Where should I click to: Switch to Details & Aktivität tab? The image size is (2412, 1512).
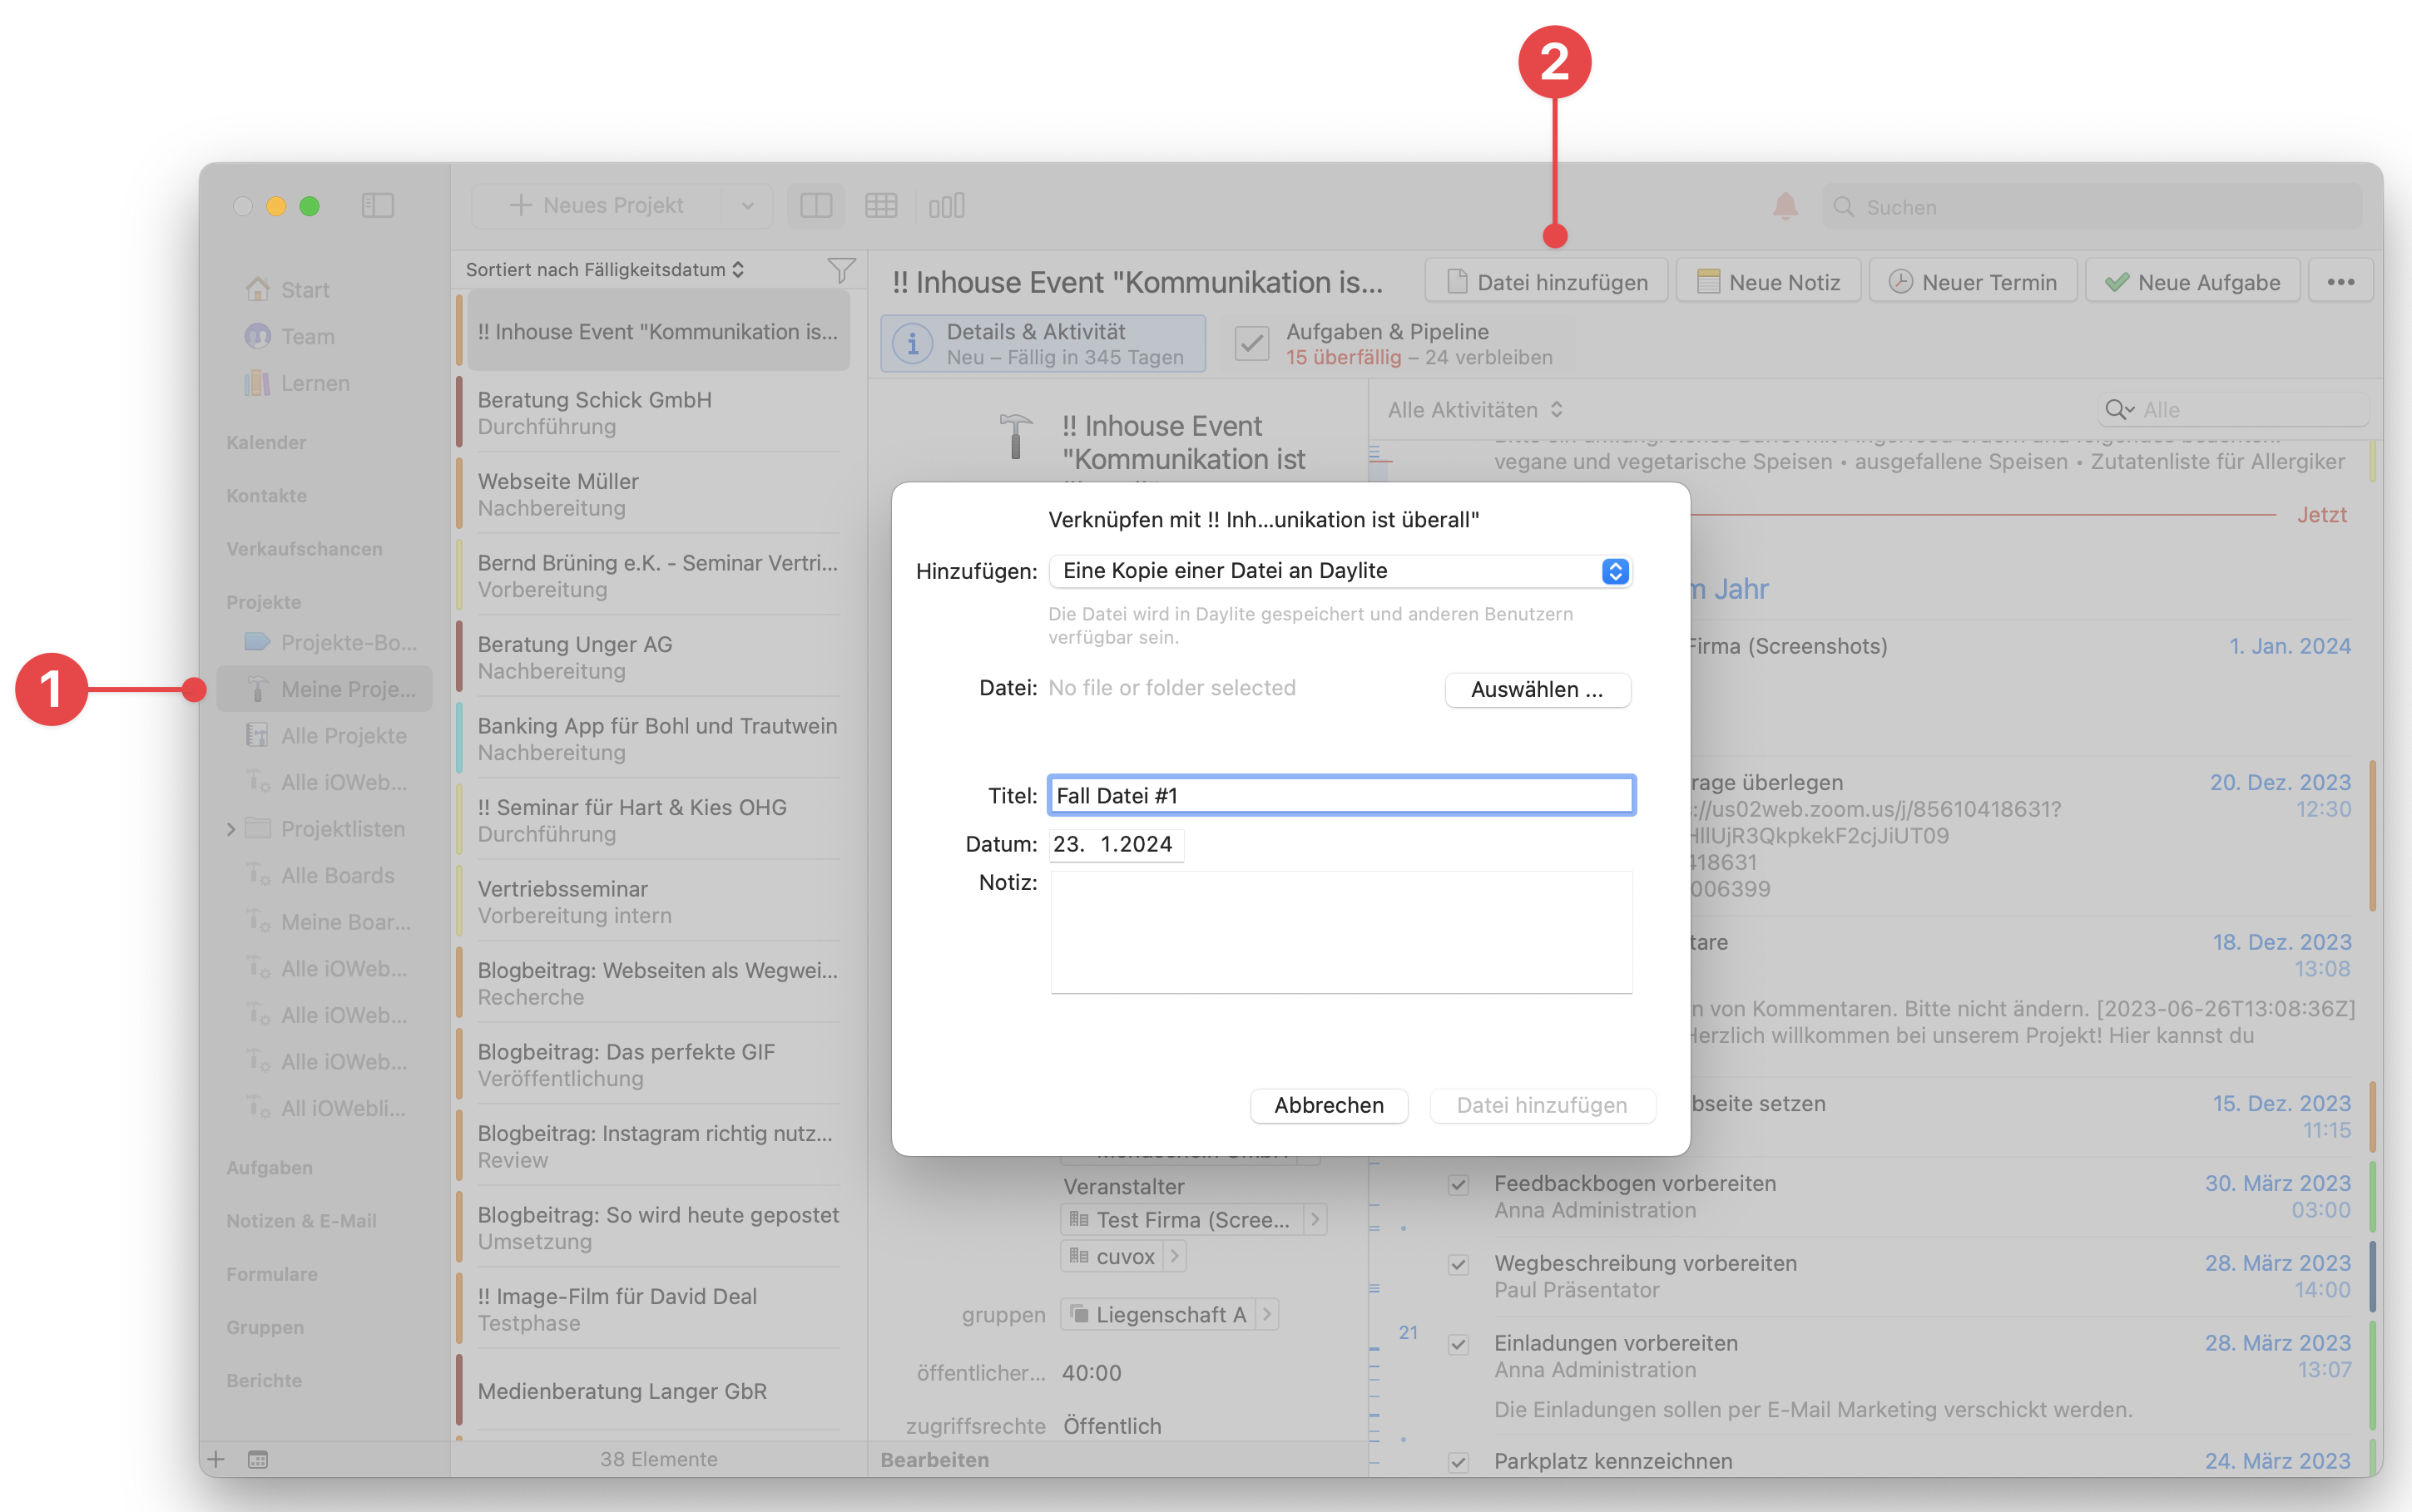coord(1043,344)
